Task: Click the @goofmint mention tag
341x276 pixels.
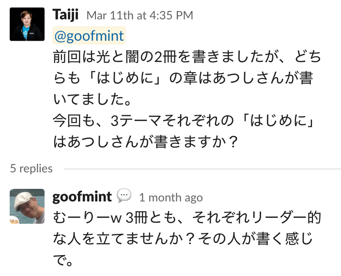Action: coord(89,36)
